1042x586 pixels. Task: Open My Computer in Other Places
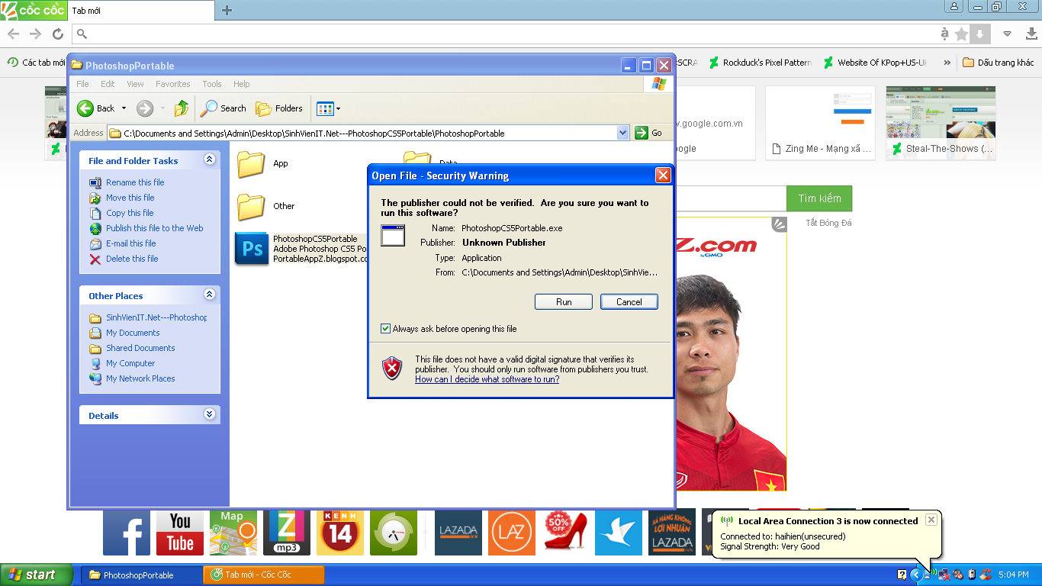(x=130, y=363)
